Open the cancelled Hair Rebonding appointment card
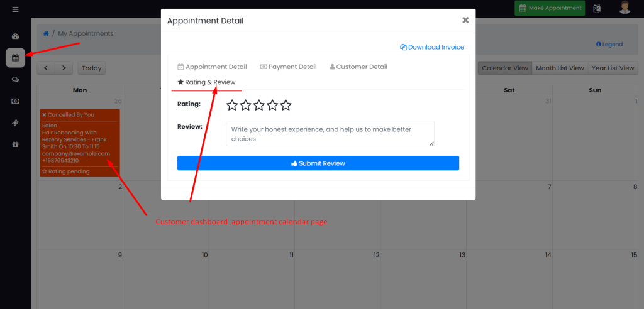This screenshot has width=644, height=309. coord(80,143)
